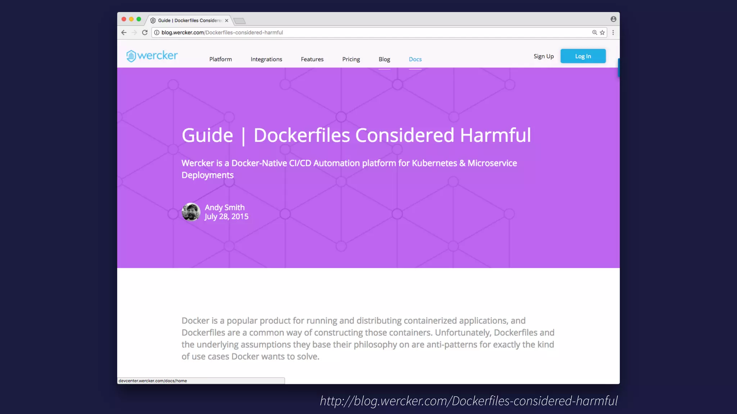Go to the Blog nav item

pyautogui.click(x=384, y=59)
